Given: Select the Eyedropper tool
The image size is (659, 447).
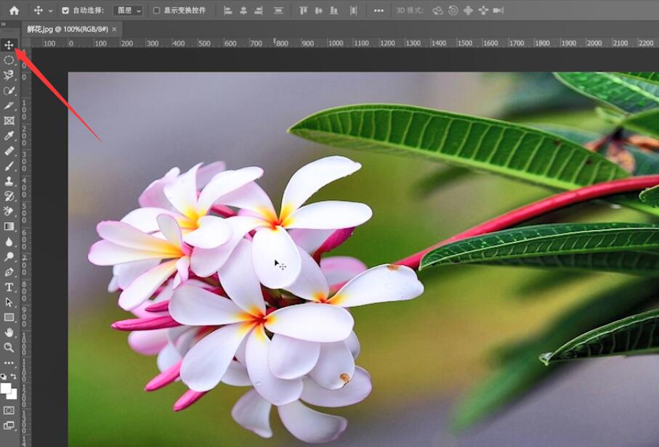Looking at the screenshot, I should [x=9, y=136].
